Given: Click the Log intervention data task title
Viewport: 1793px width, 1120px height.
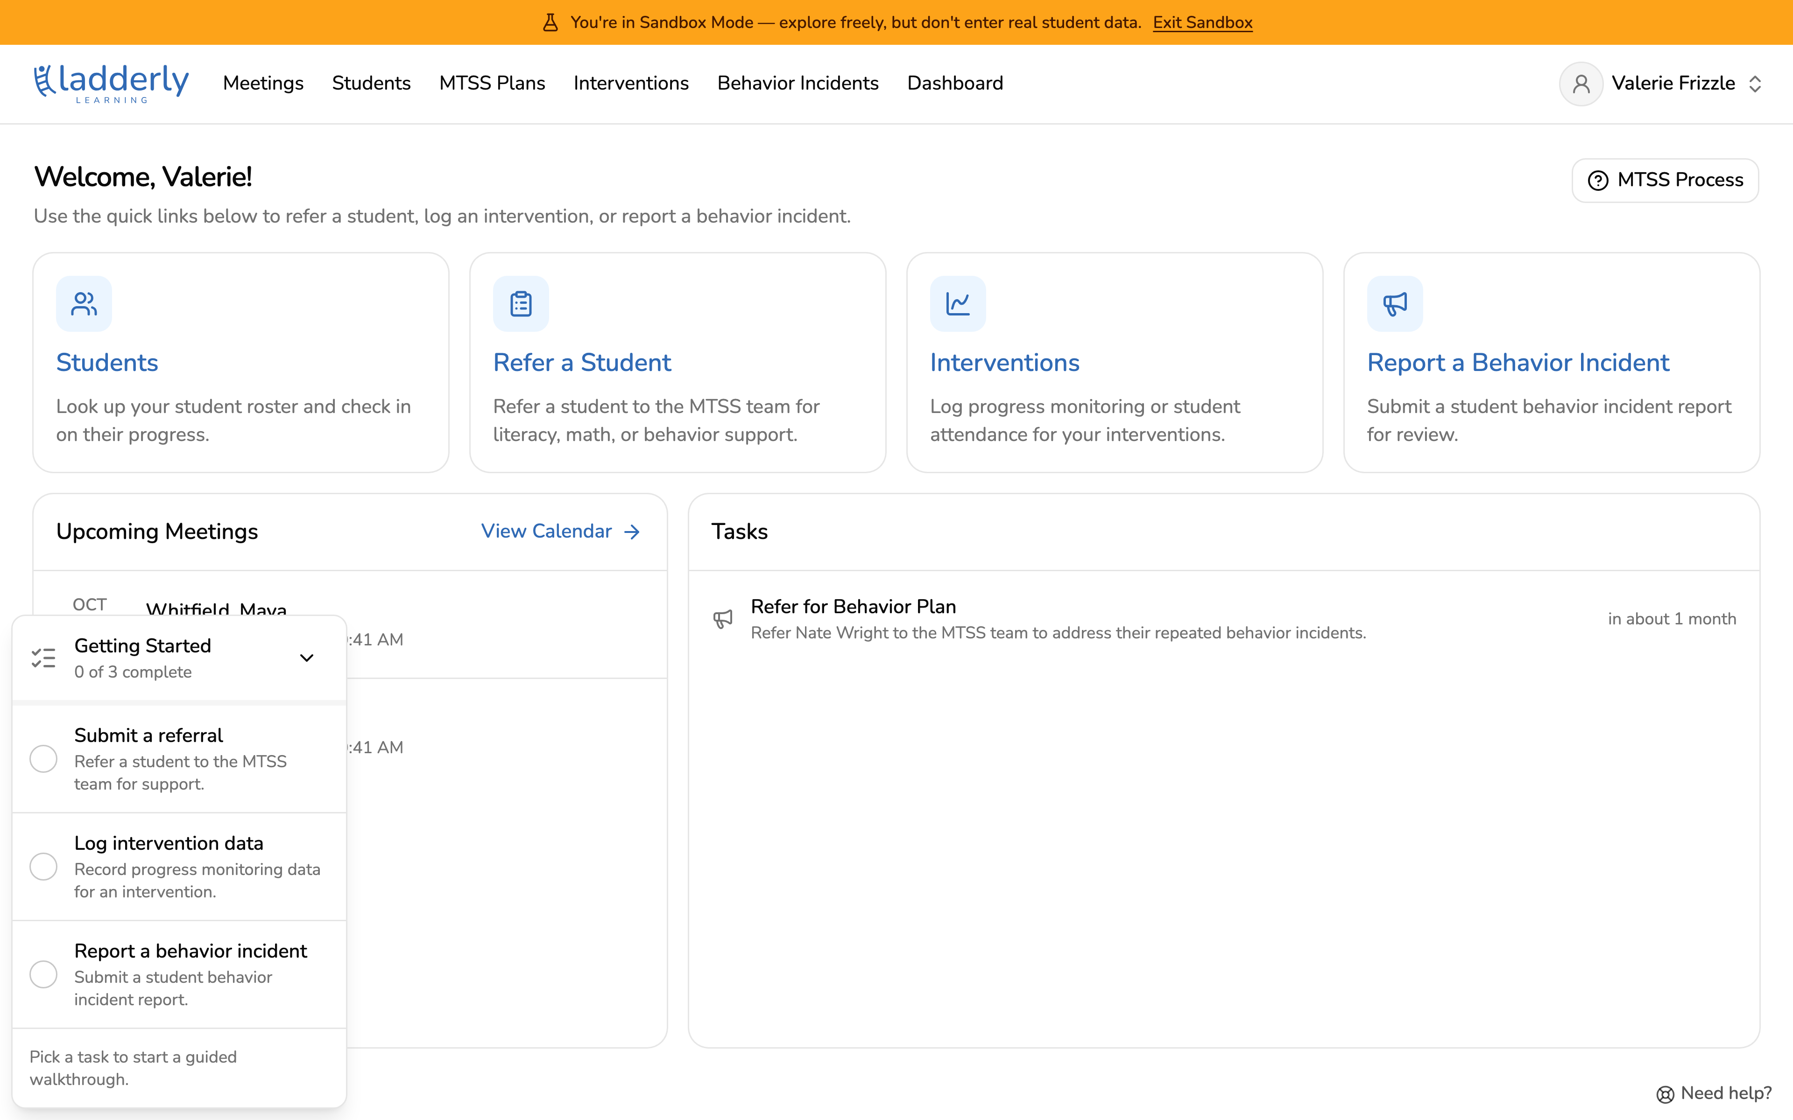Looking at the screenshot, I should tap(169, 843).
